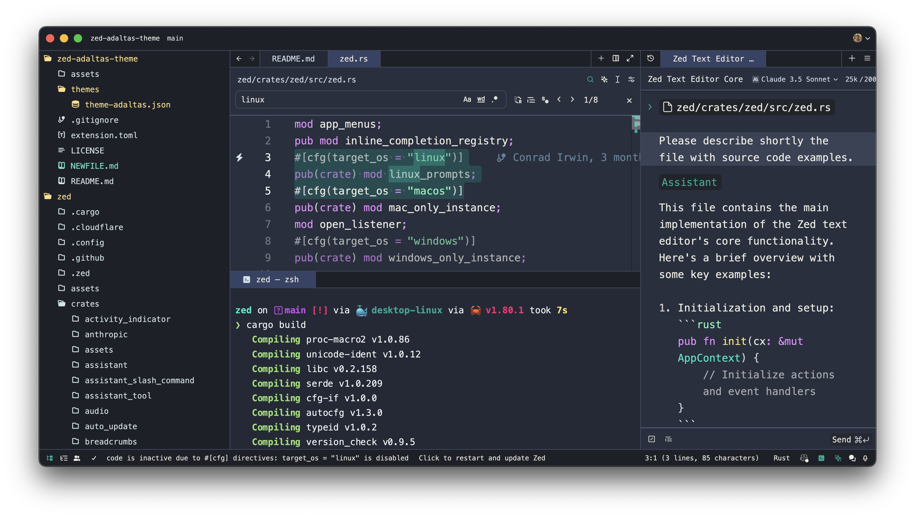Select all search matches
The width and height of the screenshot is (915, 518).
[545, 100]
